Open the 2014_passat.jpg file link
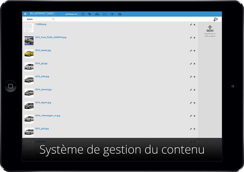 [x=43, y=90]
